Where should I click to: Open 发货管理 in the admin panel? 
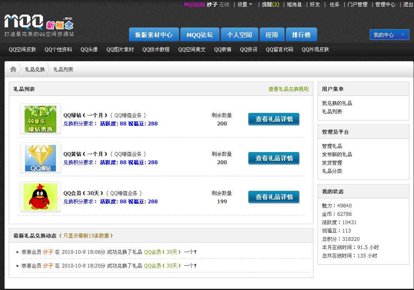(x=332, y=163)
